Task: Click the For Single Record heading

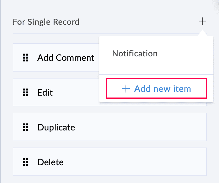Action: click(46, 22)
